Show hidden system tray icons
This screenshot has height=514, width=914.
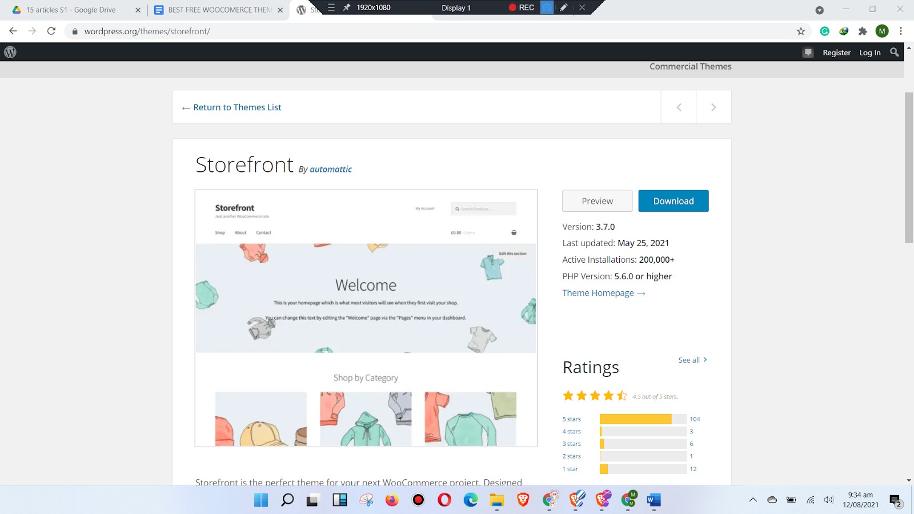pos(753,500)
